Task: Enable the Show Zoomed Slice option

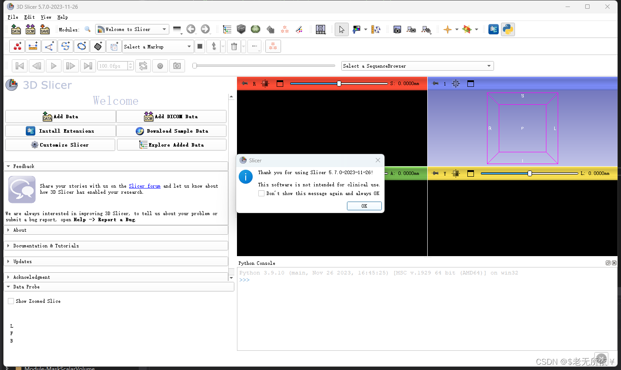Action: click(x=10, y=301)
